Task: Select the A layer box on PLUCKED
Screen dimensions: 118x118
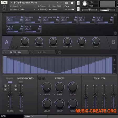Action: (8, 20)
